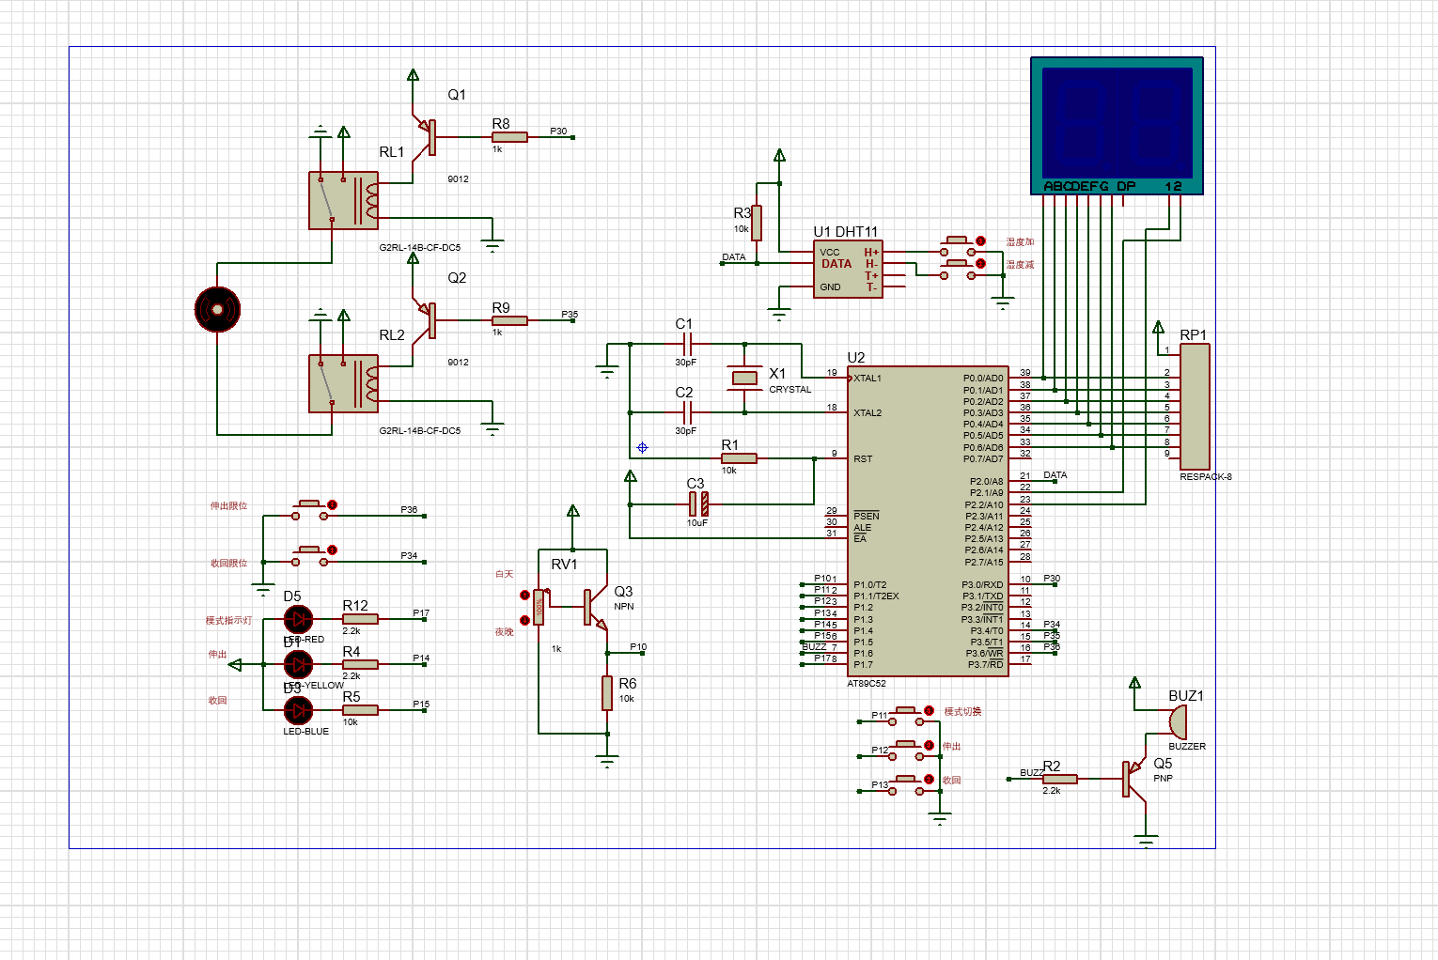The height and width of the screenshot is (960, 1438).
Task: Toggle the 伸出限位 limit switch actuator
Action: [x=332, y=505]
